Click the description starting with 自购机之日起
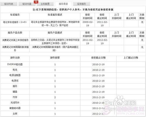The image size is (146, 117). 55,42
